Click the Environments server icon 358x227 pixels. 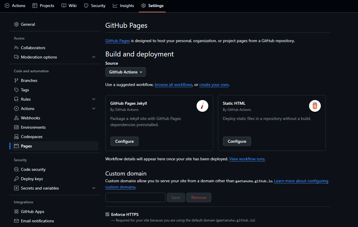[x=16, y=127]
